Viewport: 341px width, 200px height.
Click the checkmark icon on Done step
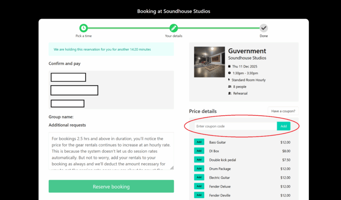(x=264, y=28)
